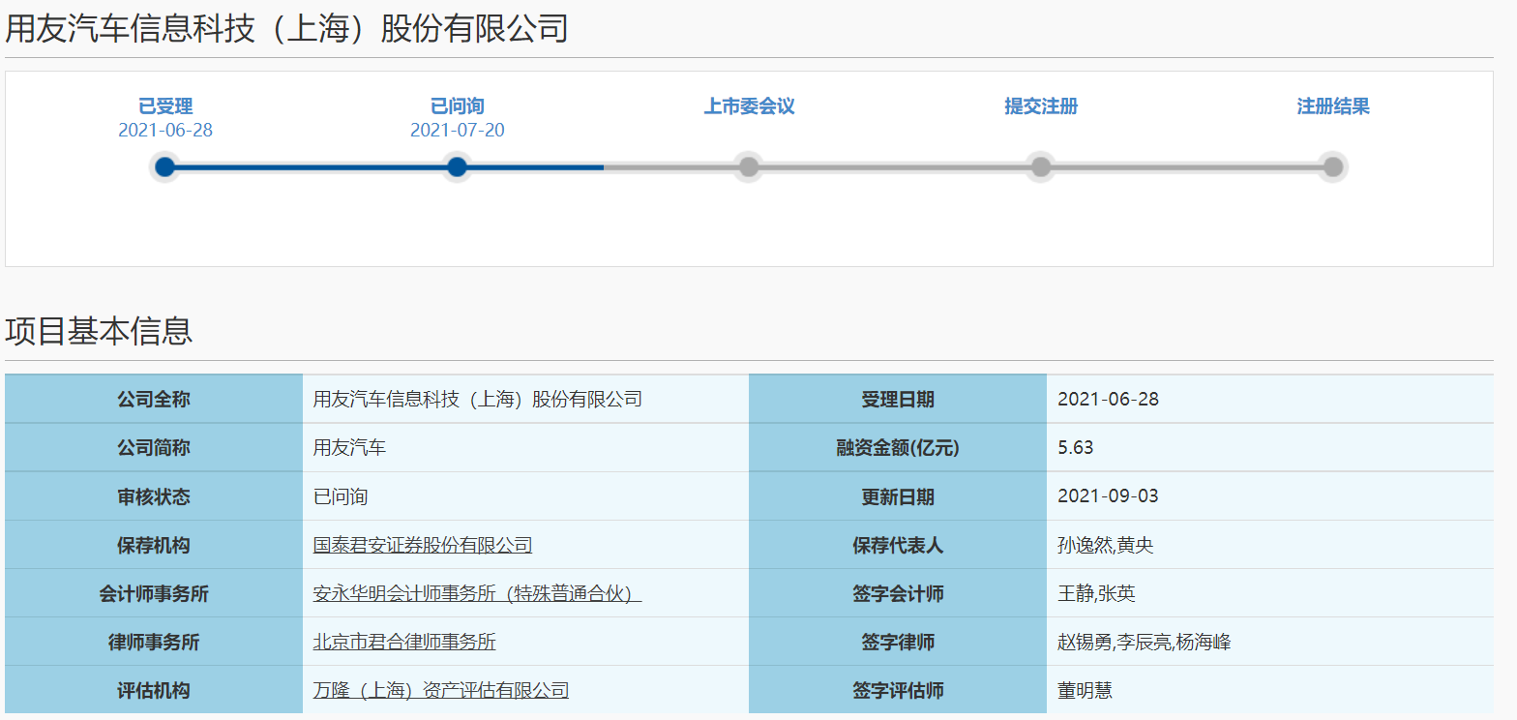Select 已问询 value in the 审核状态 row
Image resolution: width=1517 pixels, height=720 pixels.
coord(341,497)
